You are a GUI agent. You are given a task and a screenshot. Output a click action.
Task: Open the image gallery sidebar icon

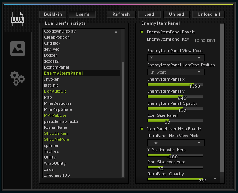pos(18,48)
